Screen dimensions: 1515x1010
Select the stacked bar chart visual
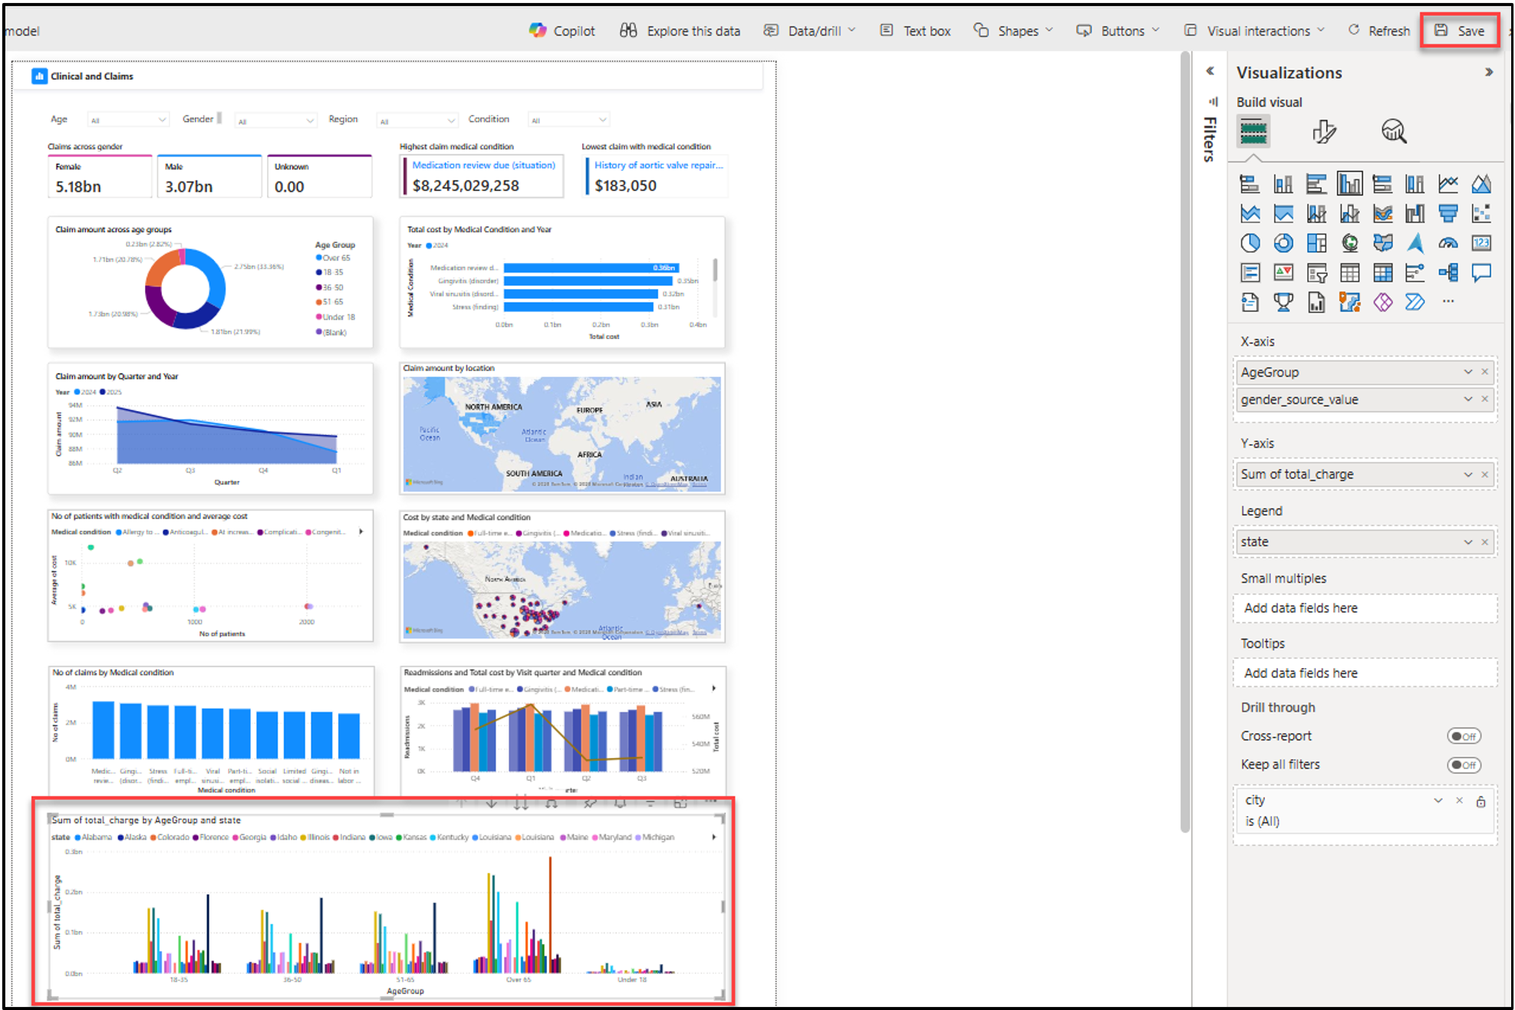[x=1250, y=184]
